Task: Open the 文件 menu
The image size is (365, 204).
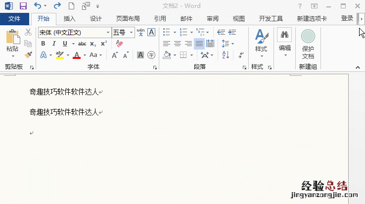Action: coord(14,19)
